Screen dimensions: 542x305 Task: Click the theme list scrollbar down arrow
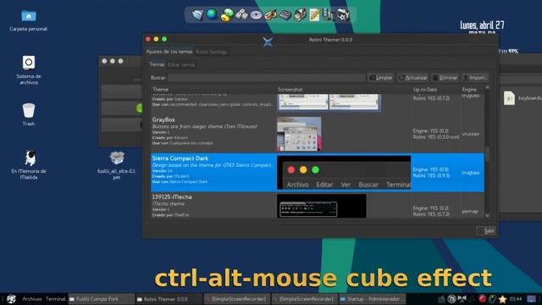coord(488,215)
